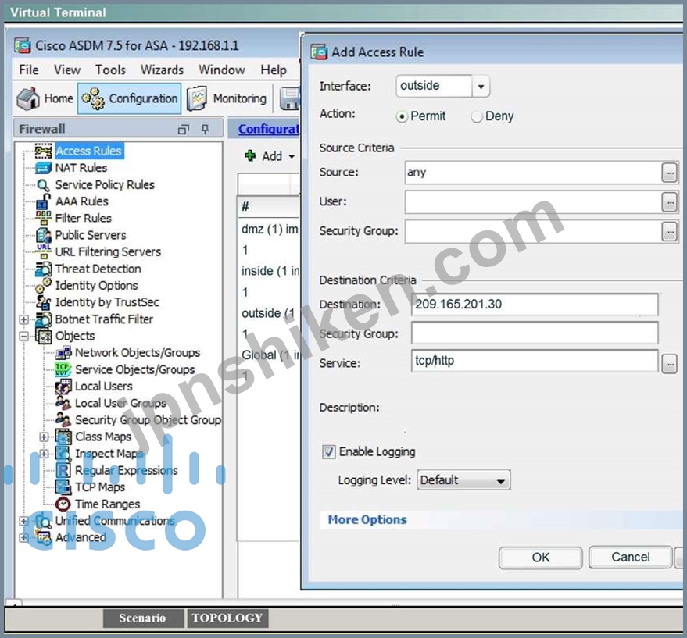This screenshot has width=687, height=638.
Task: Float the Firewall panel with restore icon
Action: tap(184, 129)
